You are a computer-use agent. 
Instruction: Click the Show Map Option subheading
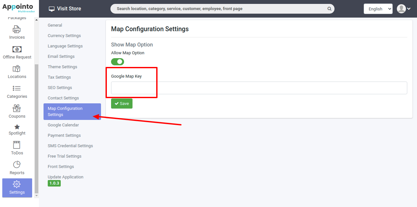(x=132, y=45)
